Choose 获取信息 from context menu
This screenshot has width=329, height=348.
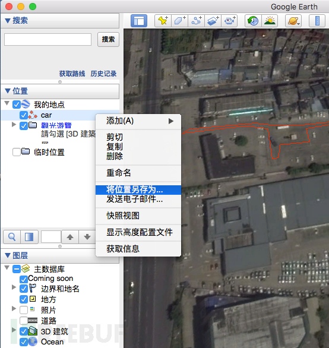(138, 249)
